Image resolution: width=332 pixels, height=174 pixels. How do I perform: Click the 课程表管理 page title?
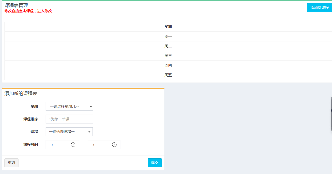16,5
